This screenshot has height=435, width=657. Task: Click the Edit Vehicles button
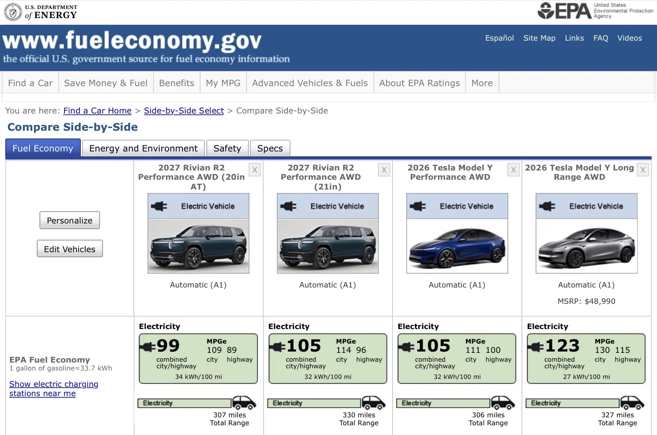point(70,249)
